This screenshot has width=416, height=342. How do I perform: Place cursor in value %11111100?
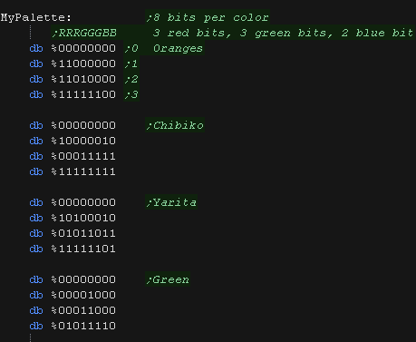83,94
